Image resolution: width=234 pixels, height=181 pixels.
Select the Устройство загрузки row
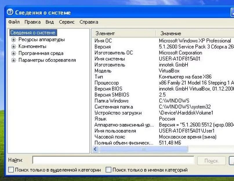[163, 113]
